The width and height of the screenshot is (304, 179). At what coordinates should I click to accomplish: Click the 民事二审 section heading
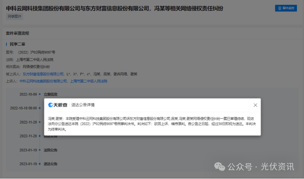click(17, 44)
